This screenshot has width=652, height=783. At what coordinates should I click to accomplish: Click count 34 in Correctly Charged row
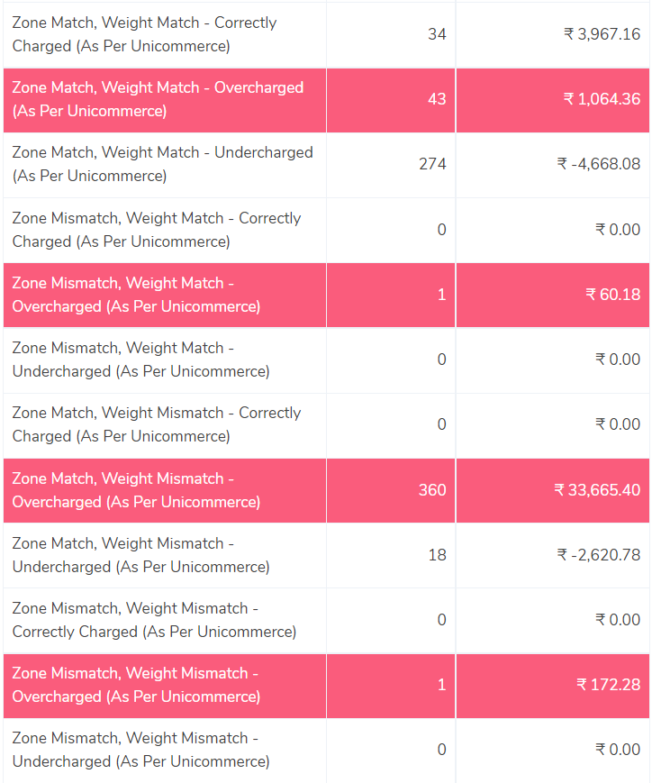(437, 34)
